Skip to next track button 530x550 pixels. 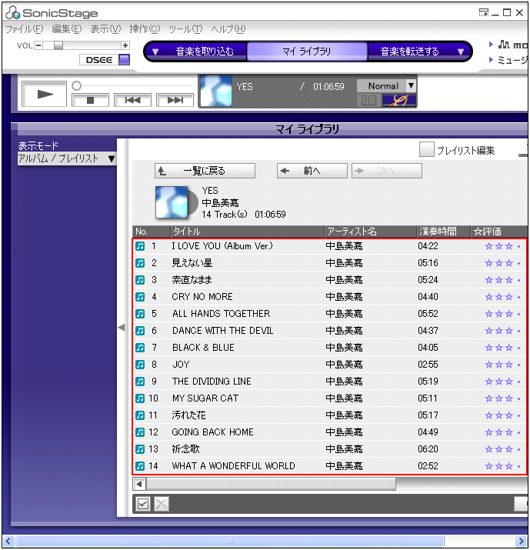[x=175, y=100]
